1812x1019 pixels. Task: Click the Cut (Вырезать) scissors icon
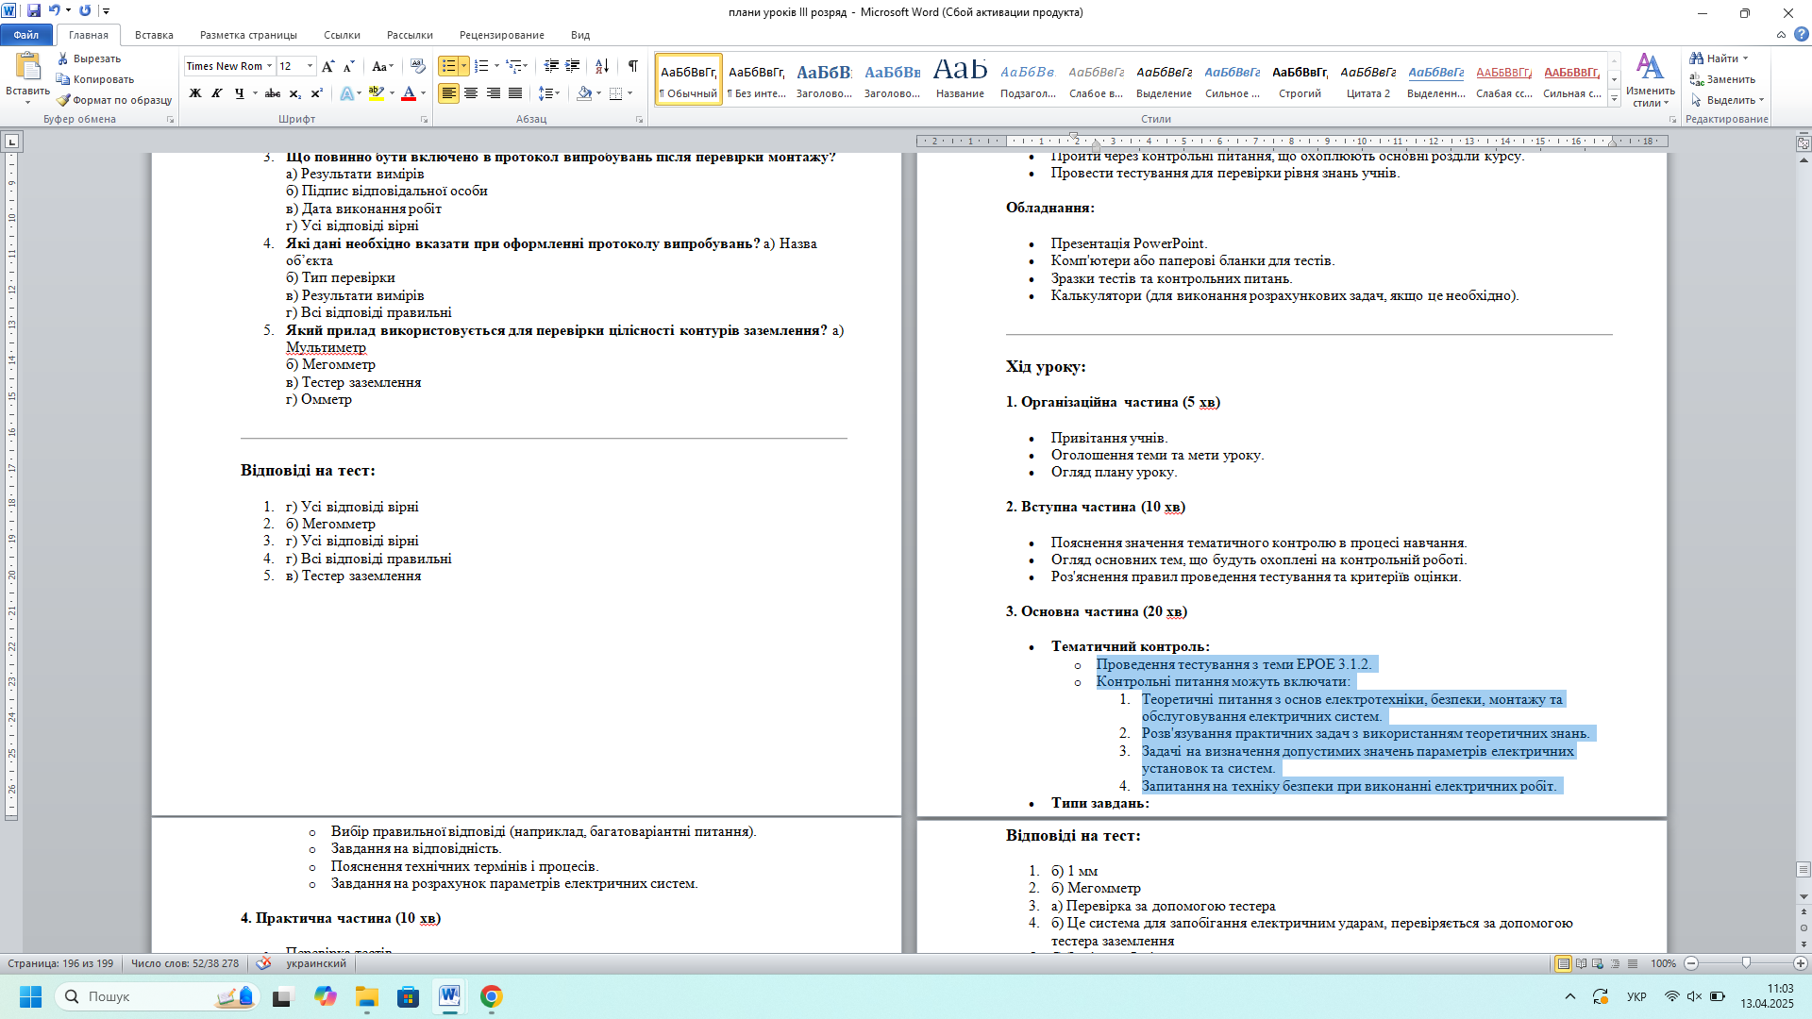click(x=63, y=58)
